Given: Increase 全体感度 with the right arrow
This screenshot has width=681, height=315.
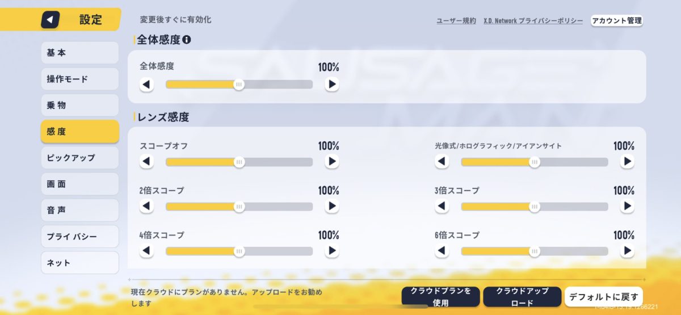Looking at the screenshot, I should click(x=332, y=85).
